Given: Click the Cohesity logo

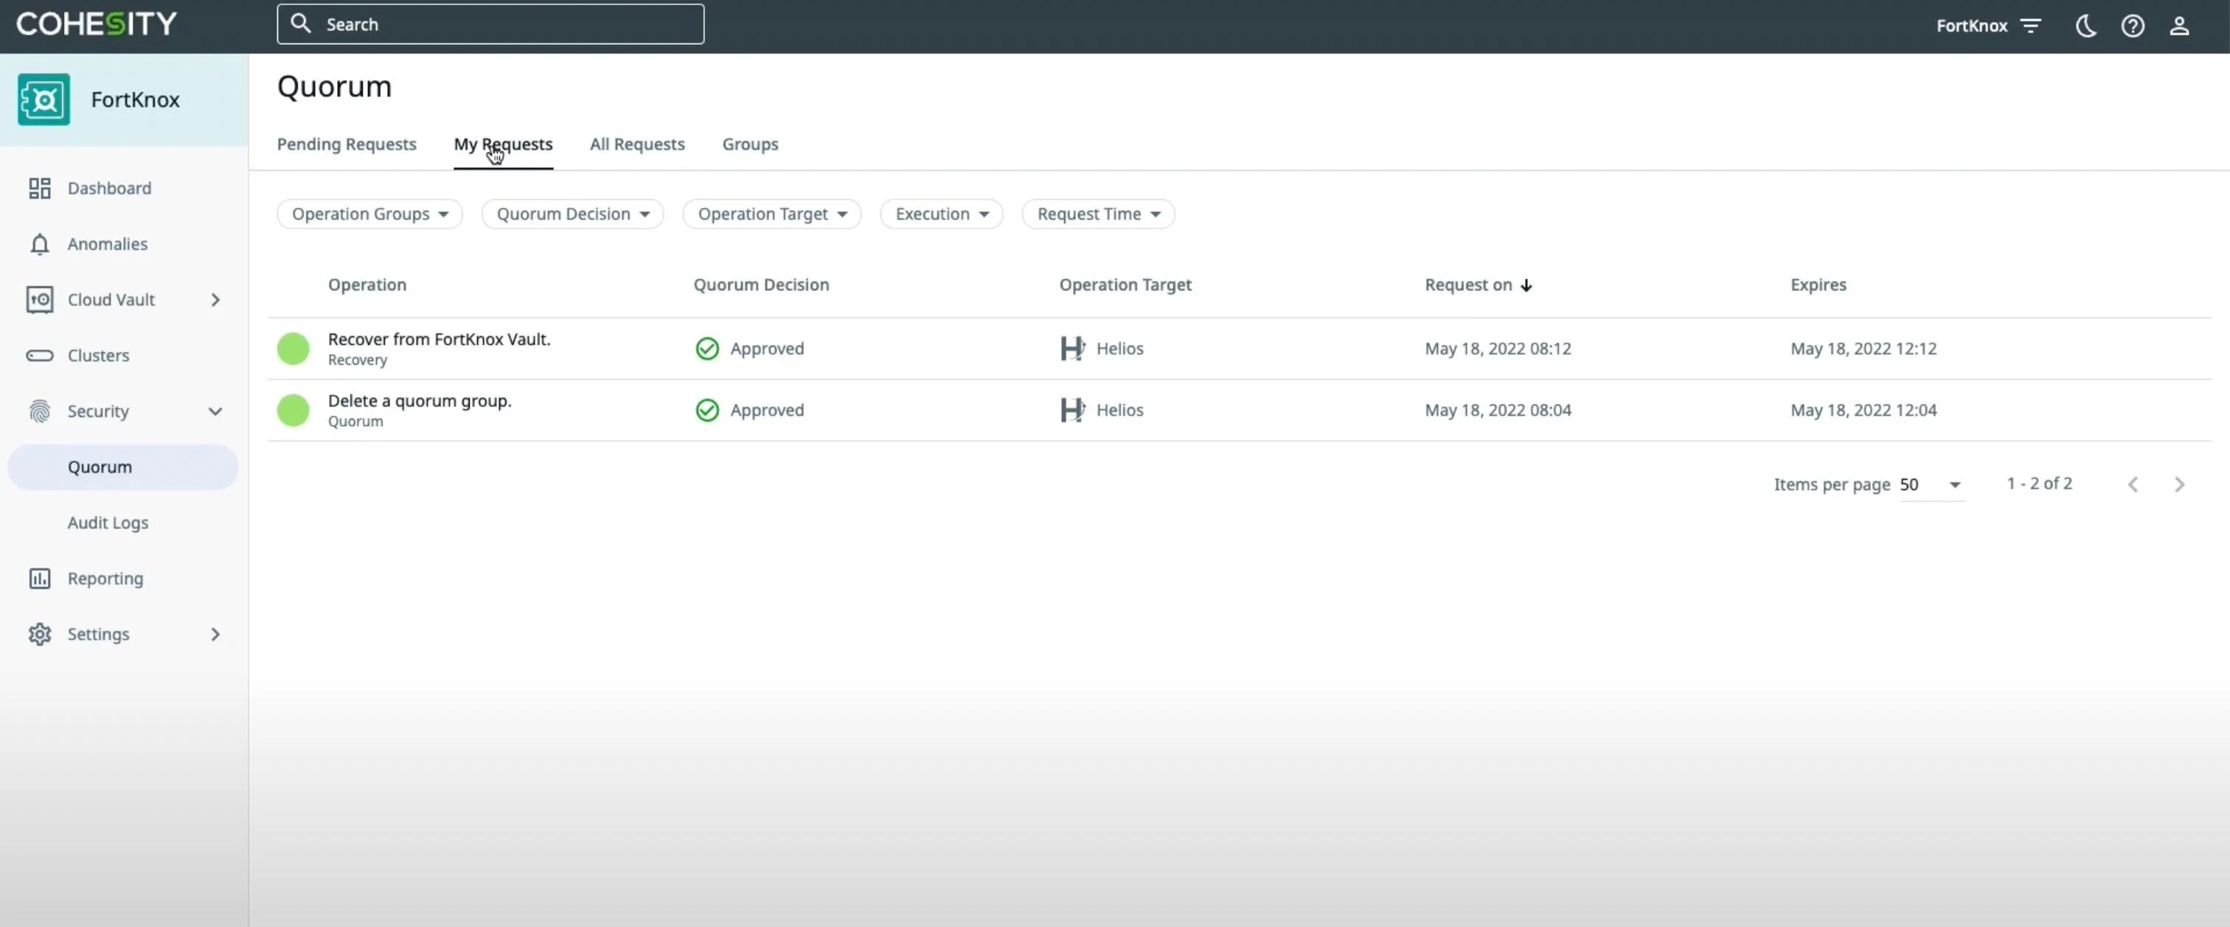Looking at the screenshot, I should 96,24.
